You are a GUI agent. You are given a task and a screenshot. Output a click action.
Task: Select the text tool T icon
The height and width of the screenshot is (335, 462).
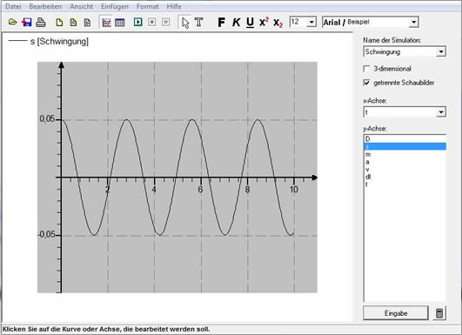point(199,22)
